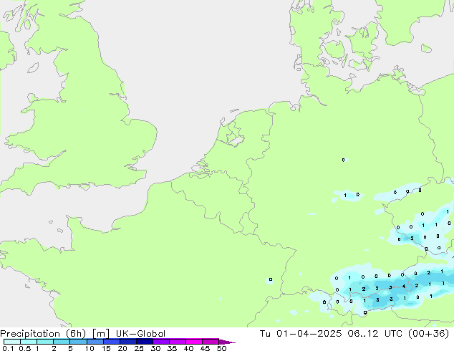
Task: Select the 40–45 magenta legend swatch
Action: pos(194,342)
